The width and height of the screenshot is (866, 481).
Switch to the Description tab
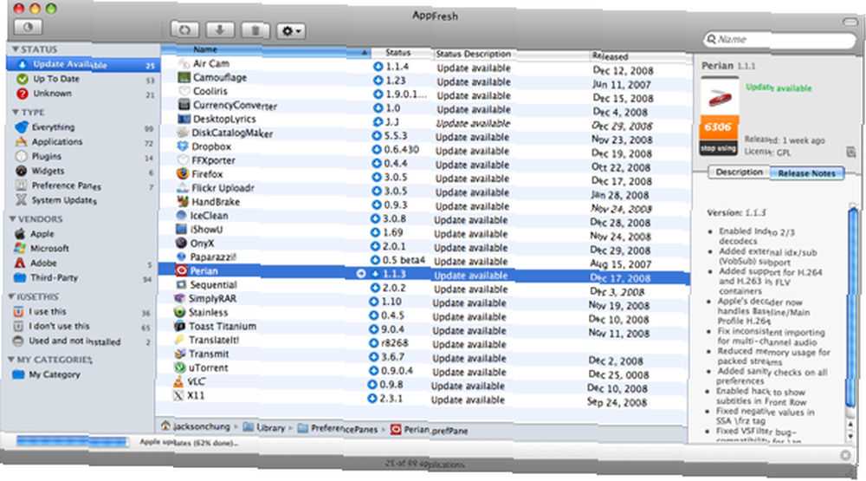pyautogui.click(x=739, y=172)
